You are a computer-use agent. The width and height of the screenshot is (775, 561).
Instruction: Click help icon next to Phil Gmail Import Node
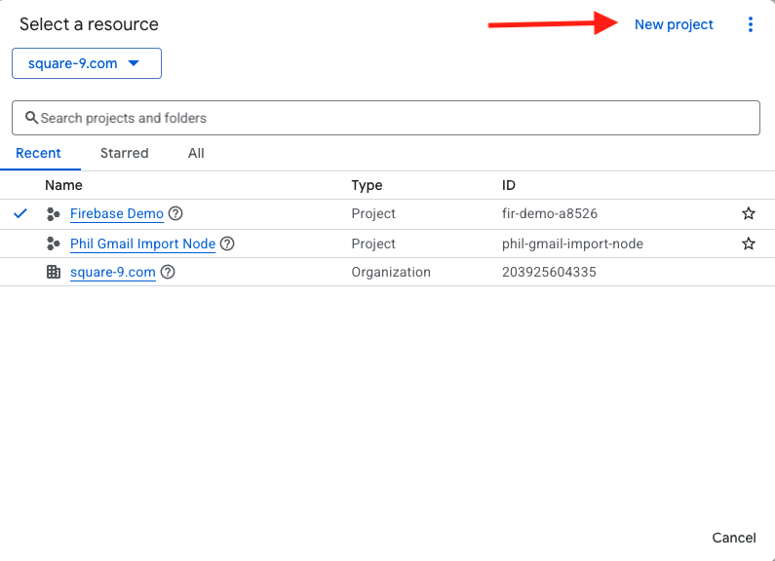[x=227, y=243]
